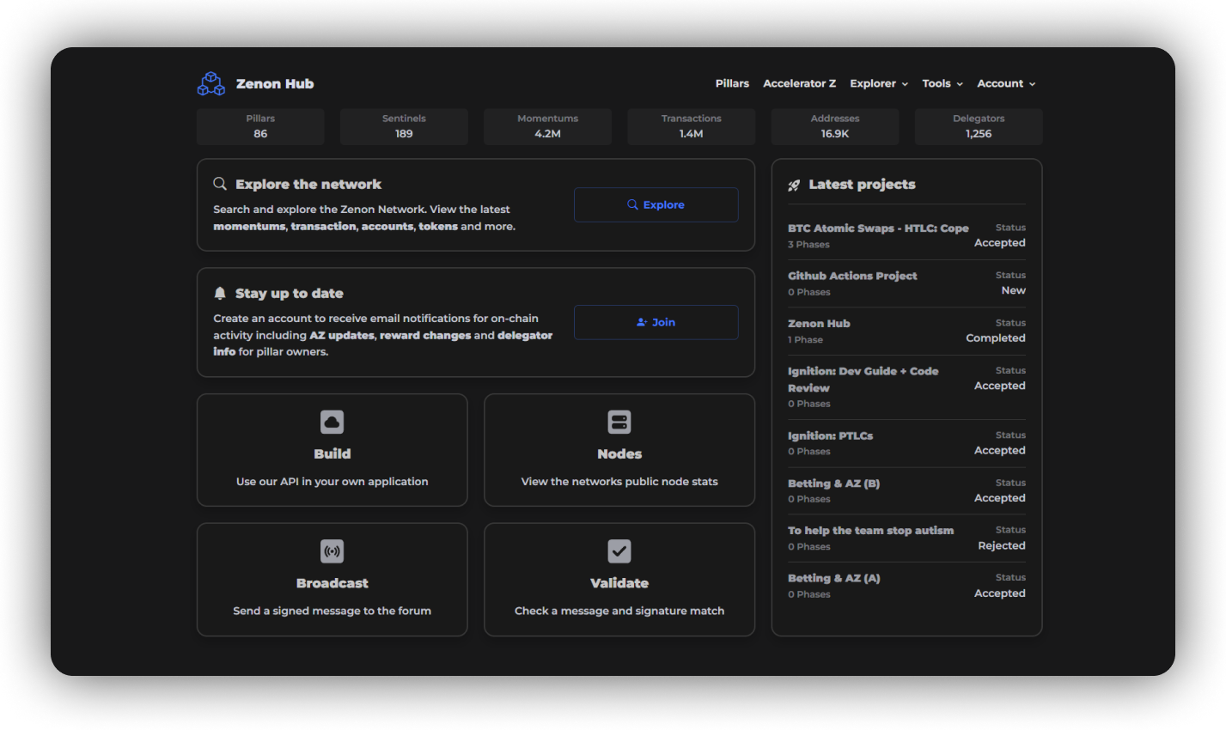This screenshot has width=1226, height=730.
Task: Open the Ignition: PTLCs project
Action: tap(830, 435)
